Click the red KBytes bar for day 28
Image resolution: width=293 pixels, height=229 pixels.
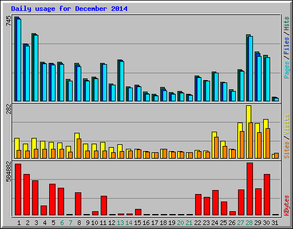[x=250, y=189]
